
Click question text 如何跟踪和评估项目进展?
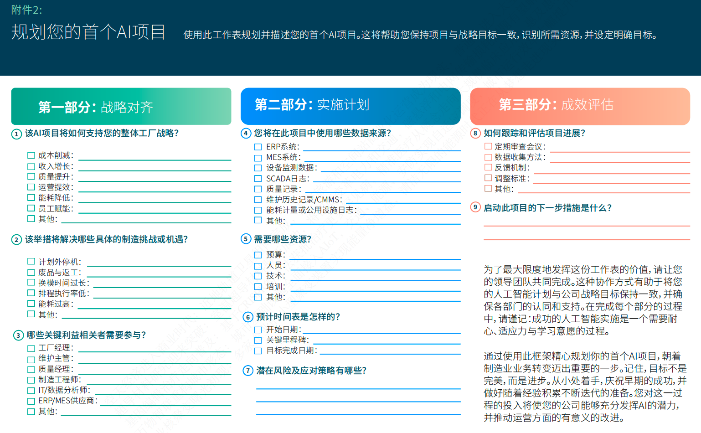[x=535, y=133]
